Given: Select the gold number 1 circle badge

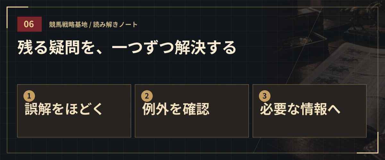Looking at the screenshot, I should click(x=29, y=96).
